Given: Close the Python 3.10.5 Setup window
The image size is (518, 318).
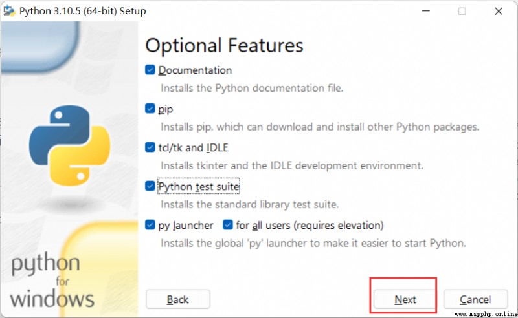Looking at the screenshot, I should coord(499,11).
